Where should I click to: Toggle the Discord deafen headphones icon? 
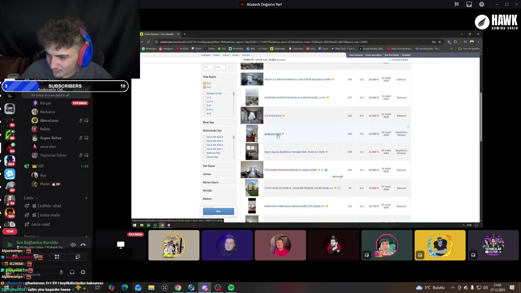click(x=72, y=272)
